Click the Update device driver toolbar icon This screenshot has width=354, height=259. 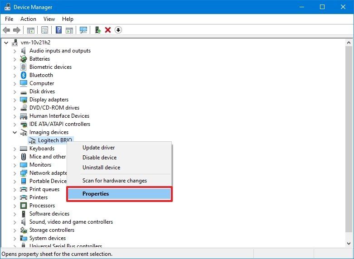tap(98, 30)
